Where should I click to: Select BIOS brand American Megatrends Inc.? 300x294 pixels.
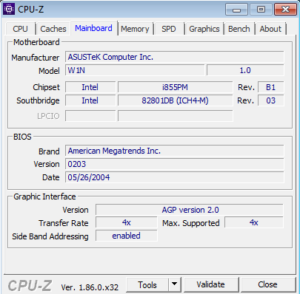(175, 151)
